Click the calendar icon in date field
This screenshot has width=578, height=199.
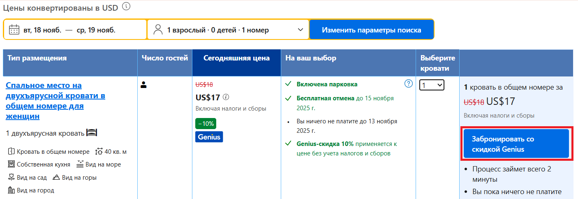click(14, 30)
